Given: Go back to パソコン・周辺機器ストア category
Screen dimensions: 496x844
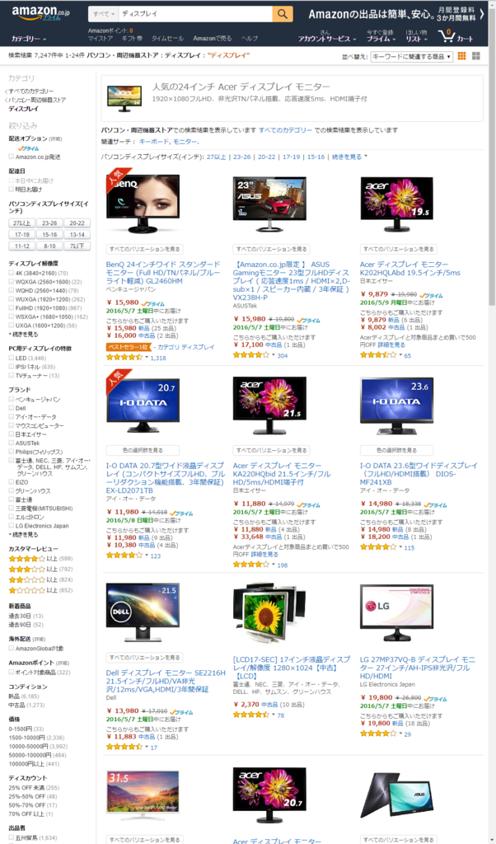Looking at the screenshot, I should click(x=38, y=100).
